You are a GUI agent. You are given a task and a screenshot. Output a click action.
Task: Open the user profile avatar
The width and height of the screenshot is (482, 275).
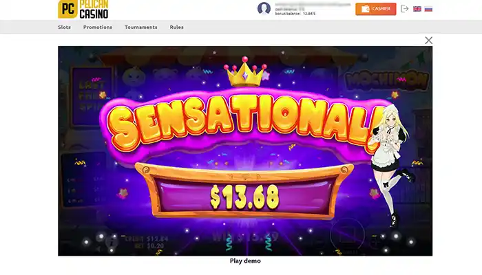[264, 8]
